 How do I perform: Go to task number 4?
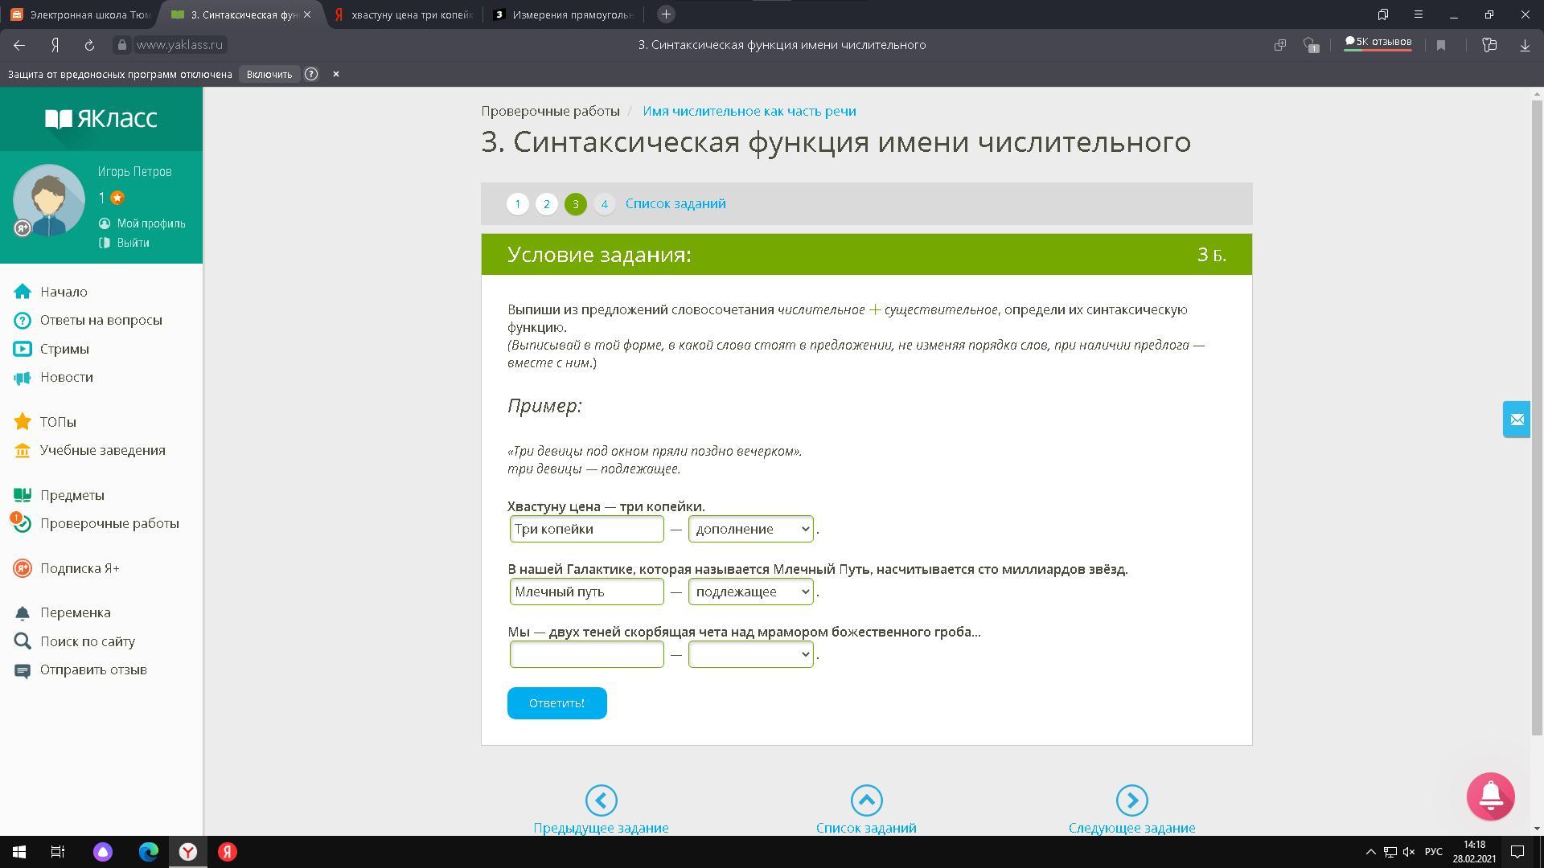click(604, 204)
